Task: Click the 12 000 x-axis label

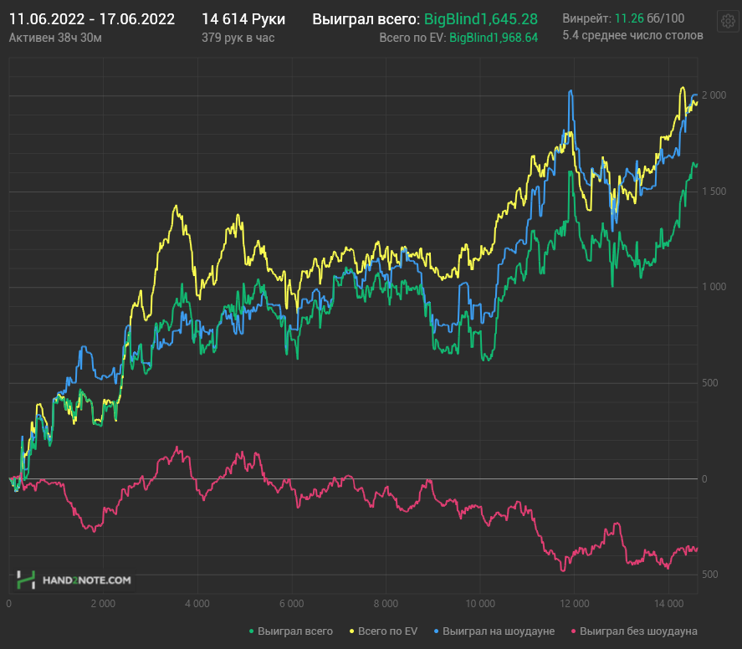Action: point(575,604)
